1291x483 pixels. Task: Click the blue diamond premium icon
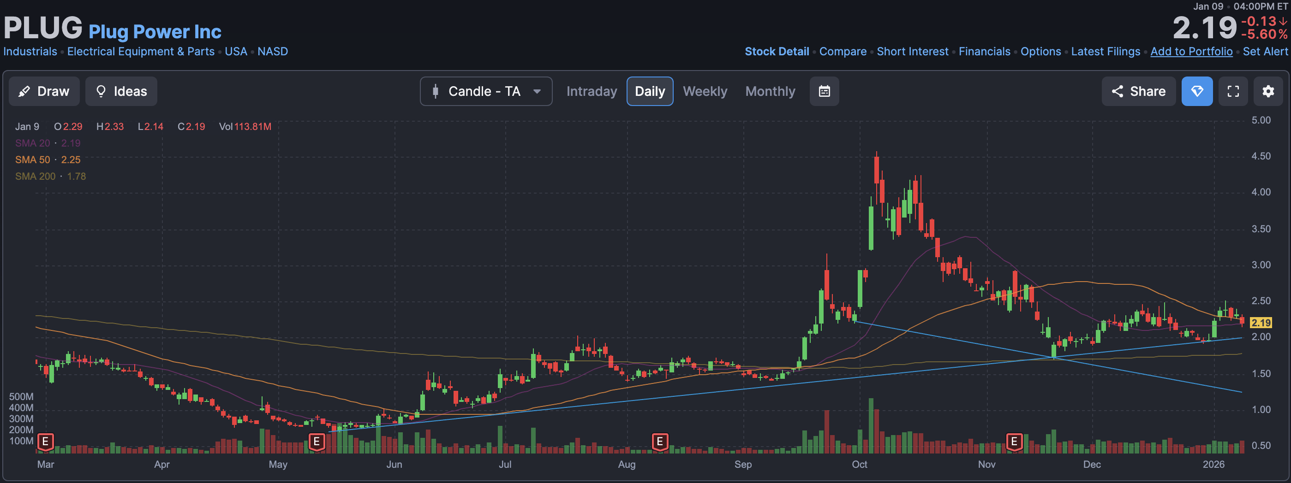point(1197,91)
